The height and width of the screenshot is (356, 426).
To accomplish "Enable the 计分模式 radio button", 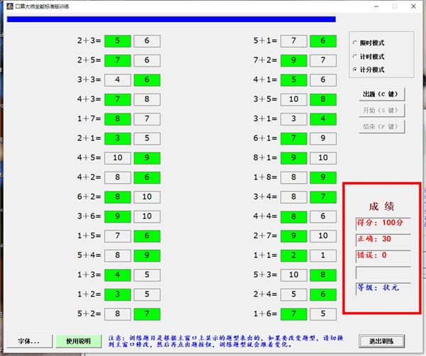I will [x=356, y=69].
